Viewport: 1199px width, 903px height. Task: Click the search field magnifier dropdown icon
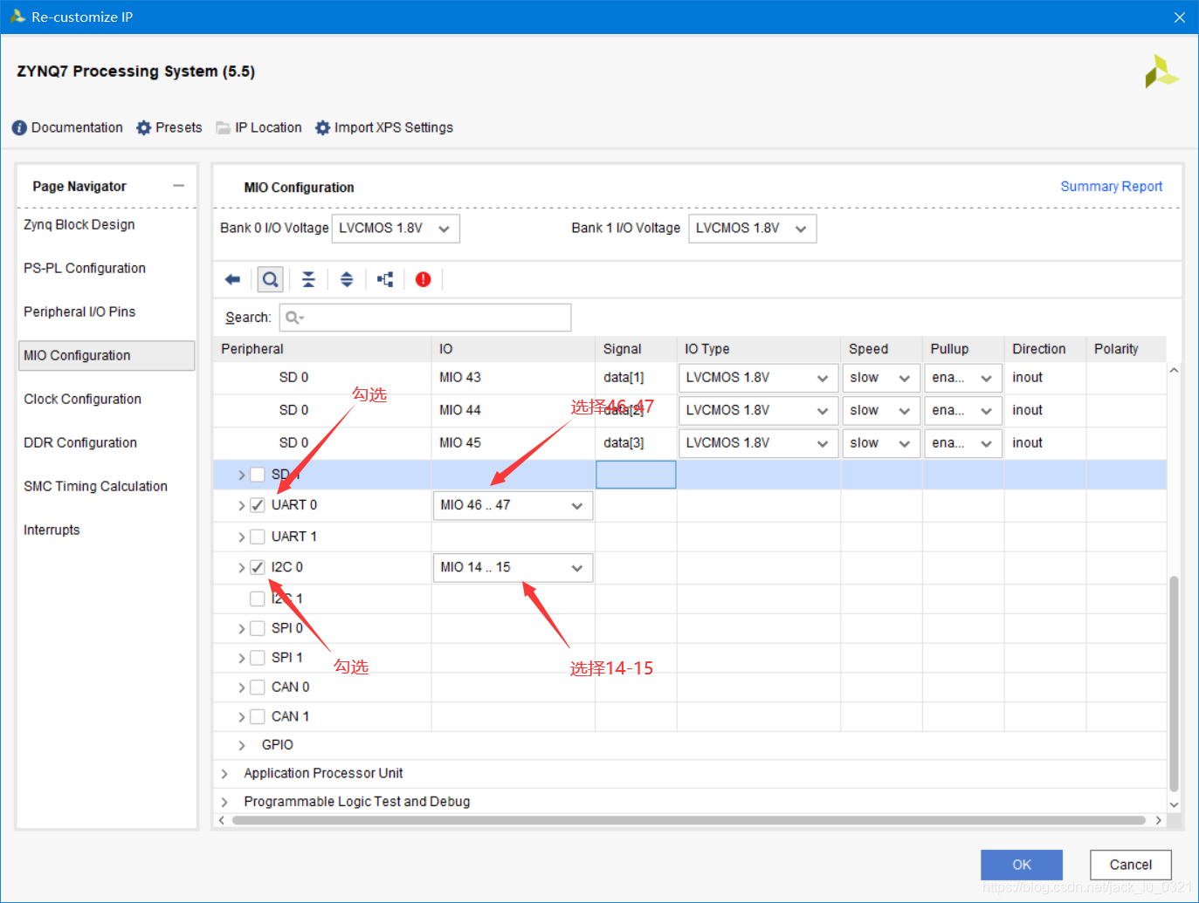295,318
